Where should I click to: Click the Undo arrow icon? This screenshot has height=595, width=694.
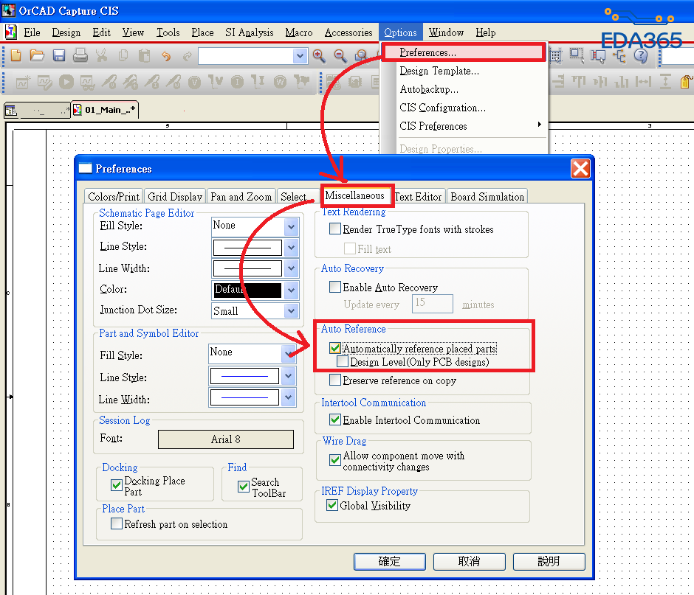pyautogui.click(x=166, y=56)
